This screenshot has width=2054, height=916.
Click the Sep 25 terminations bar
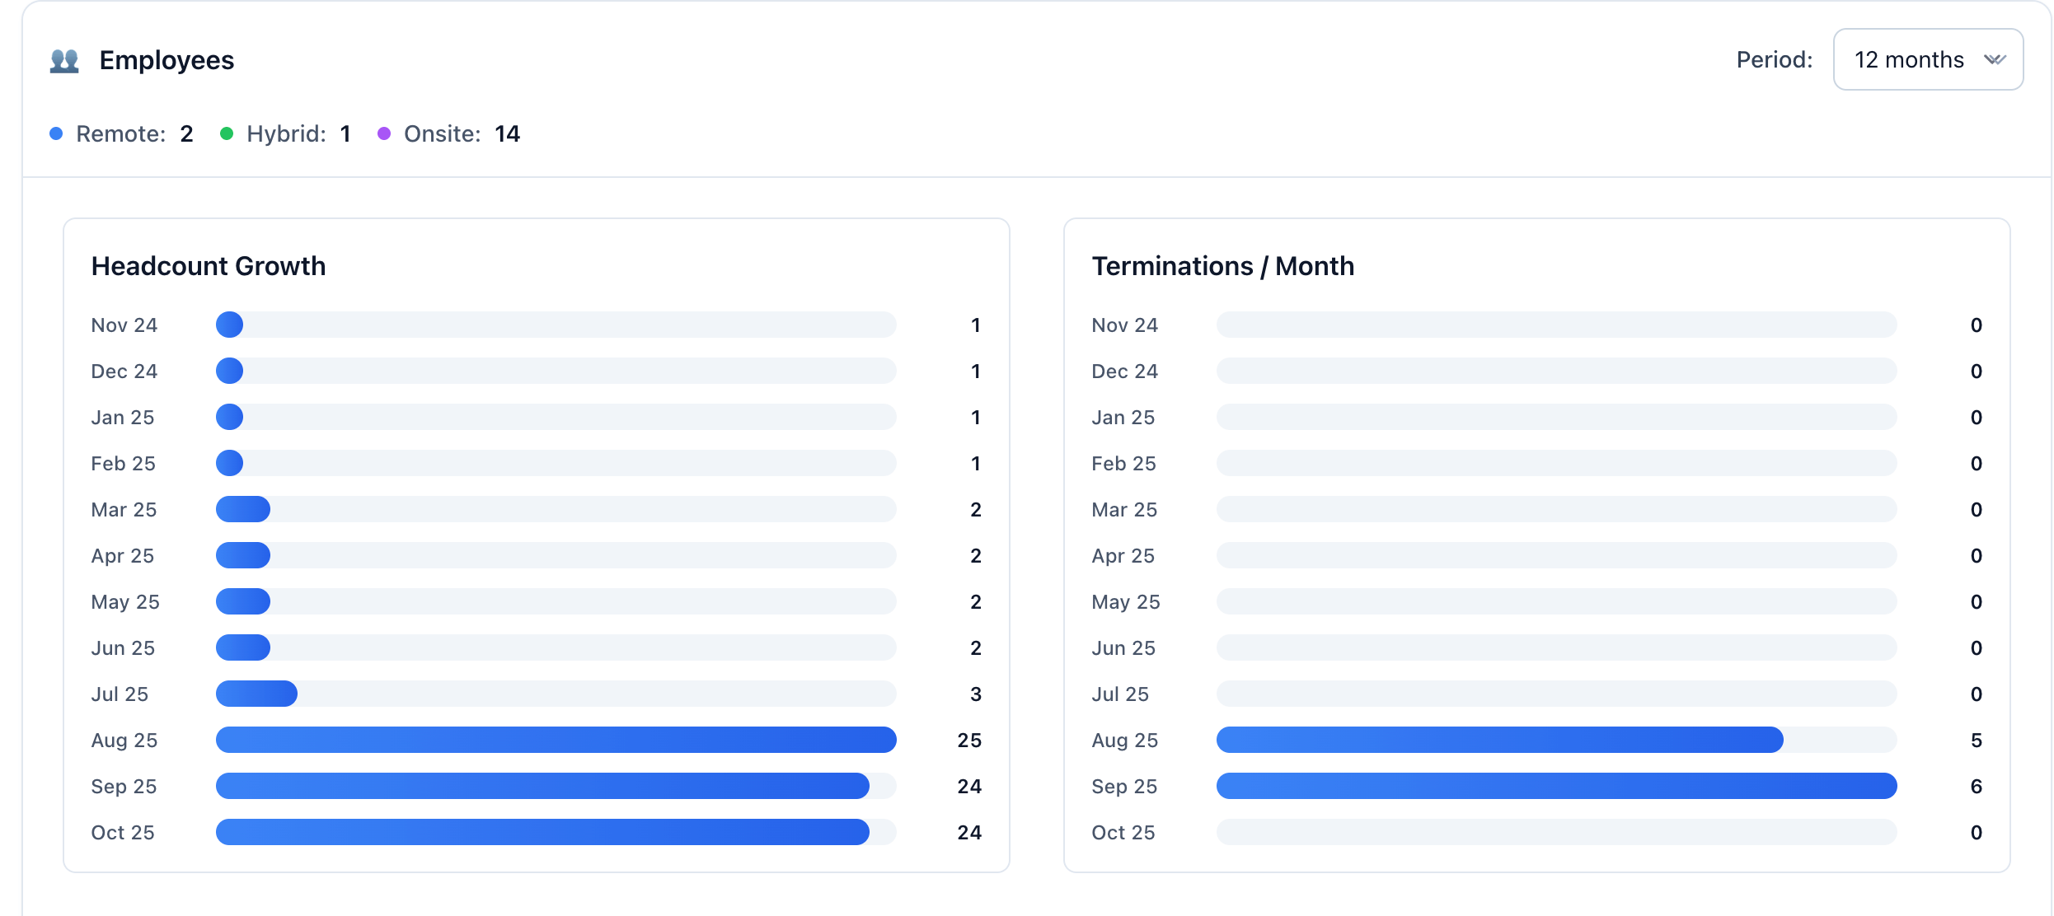point(1556,786)
